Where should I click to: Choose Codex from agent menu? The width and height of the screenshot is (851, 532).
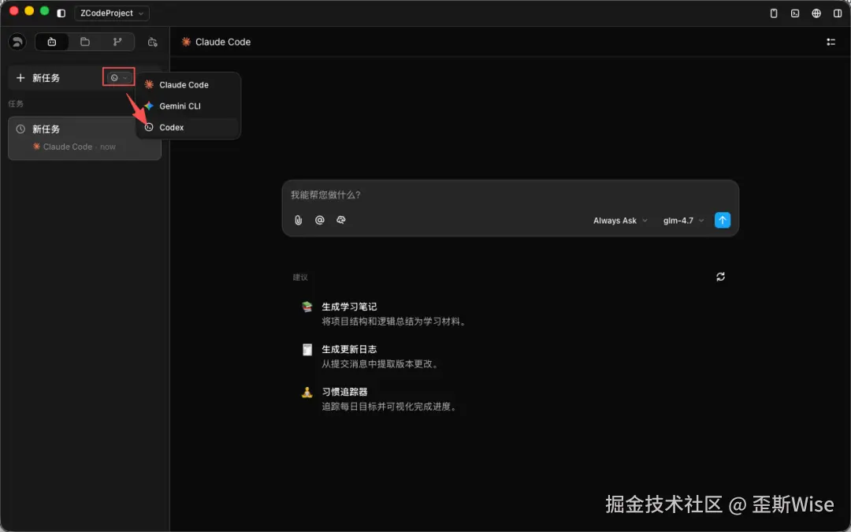[x=188, y=127]
